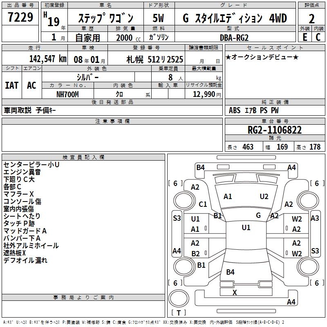The height and width of the screenshot is (327, 327).
Task: Click the G mark on the windshield
Action: [258, 215]
